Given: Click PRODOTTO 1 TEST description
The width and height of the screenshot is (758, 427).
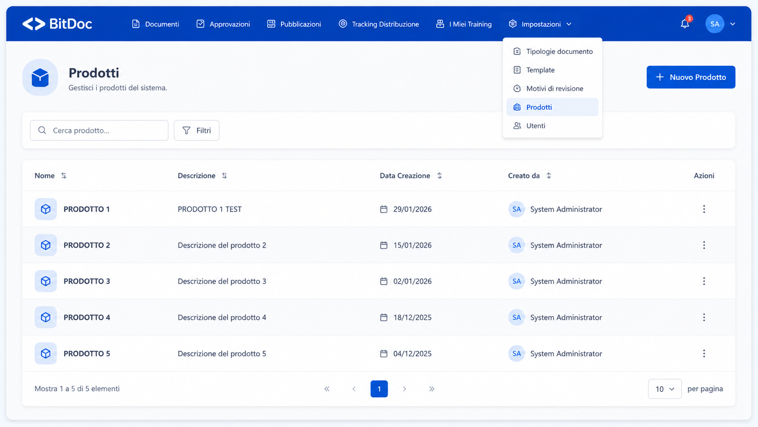Looking at the screenshot, I should coord(209,209).
